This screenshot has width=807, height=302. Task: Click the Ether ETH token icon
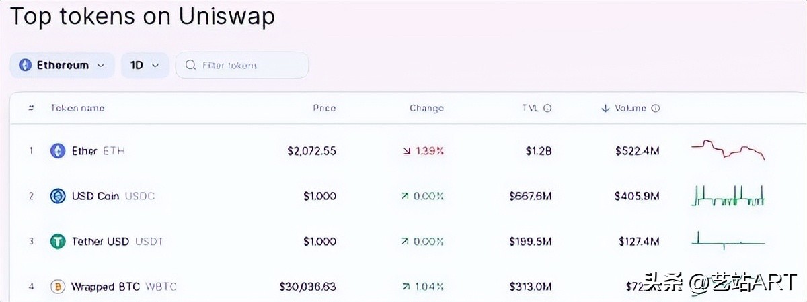point(58,151)
